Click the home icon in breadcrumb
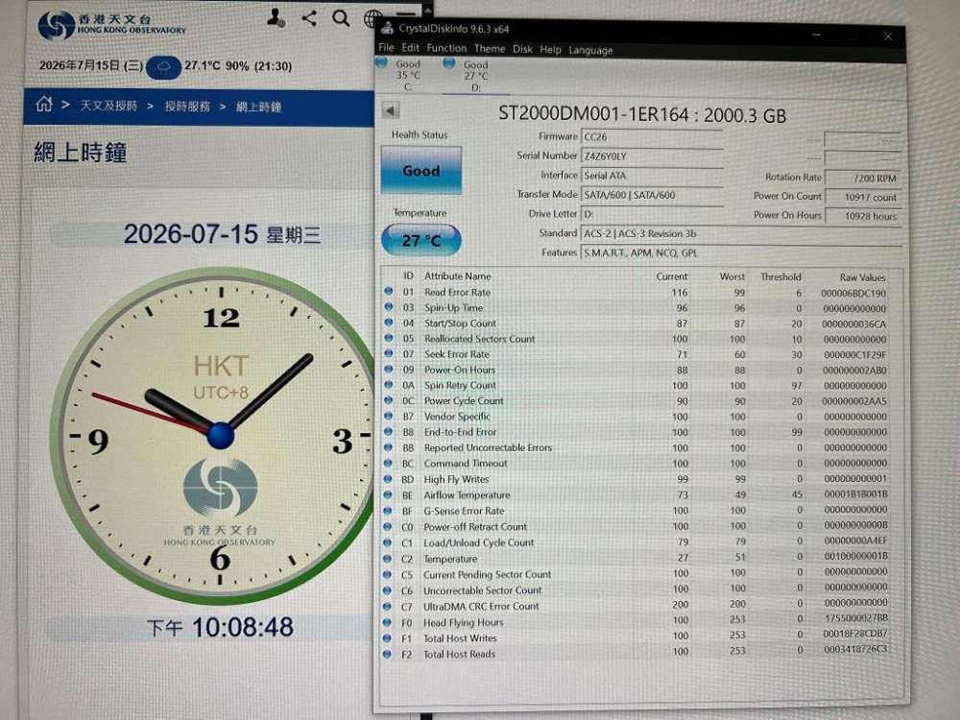Image resolution: width=960 pixels, height=720 pixels. (43, 104)
